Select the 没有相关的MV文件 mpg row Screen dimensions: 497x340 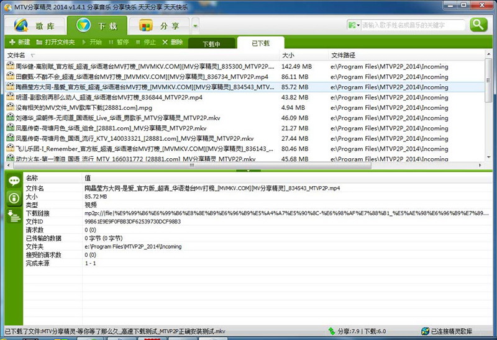pyautogui.click(x=245, y=107)
